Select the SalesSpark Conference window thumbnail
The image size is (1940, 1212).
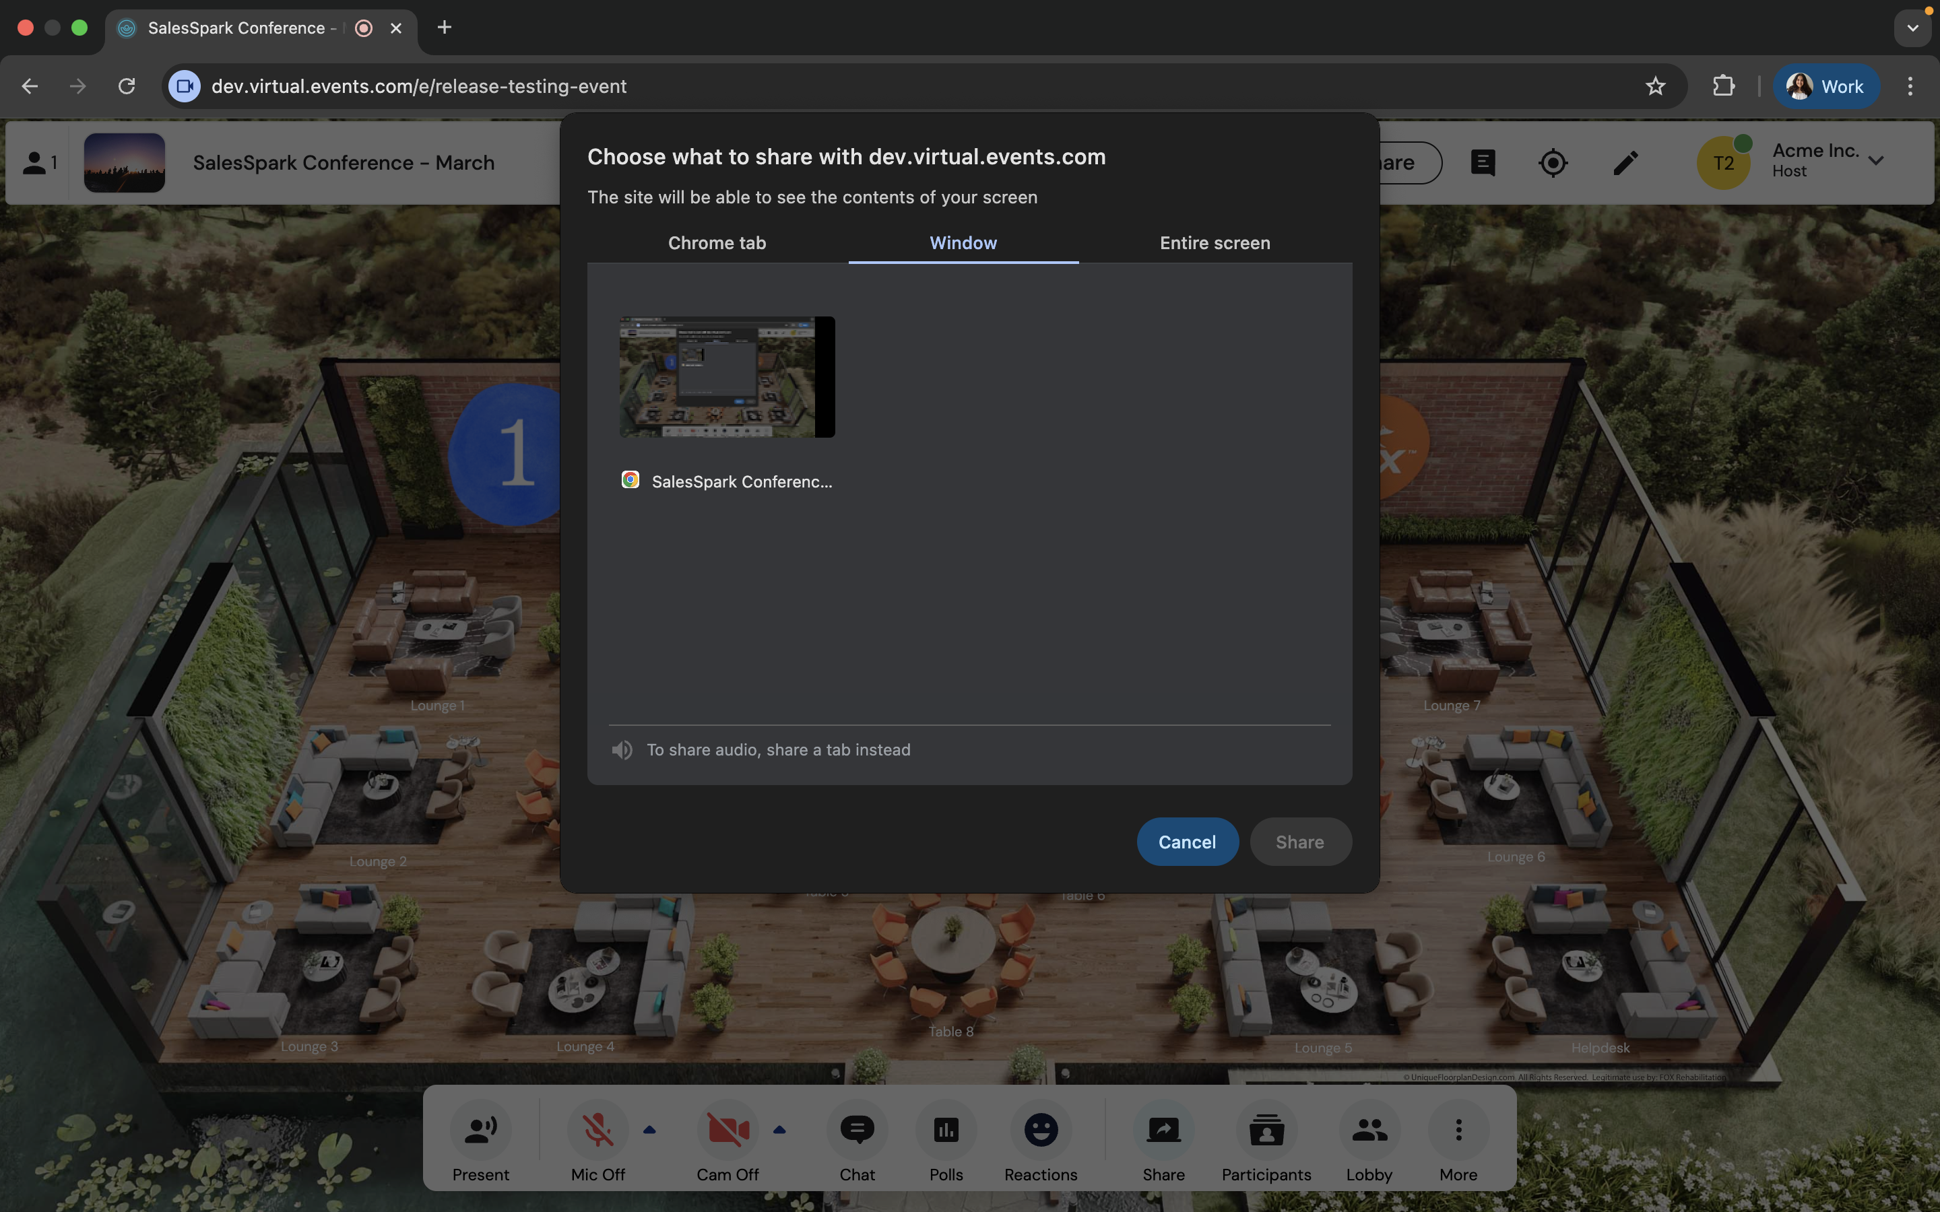[726, 378]
